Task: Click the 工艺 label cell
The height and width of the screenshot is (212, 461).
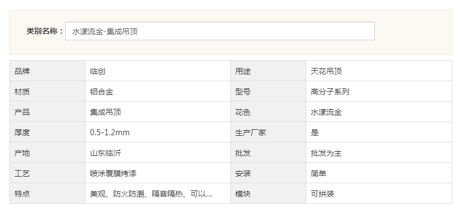Action: click(47, 173)
